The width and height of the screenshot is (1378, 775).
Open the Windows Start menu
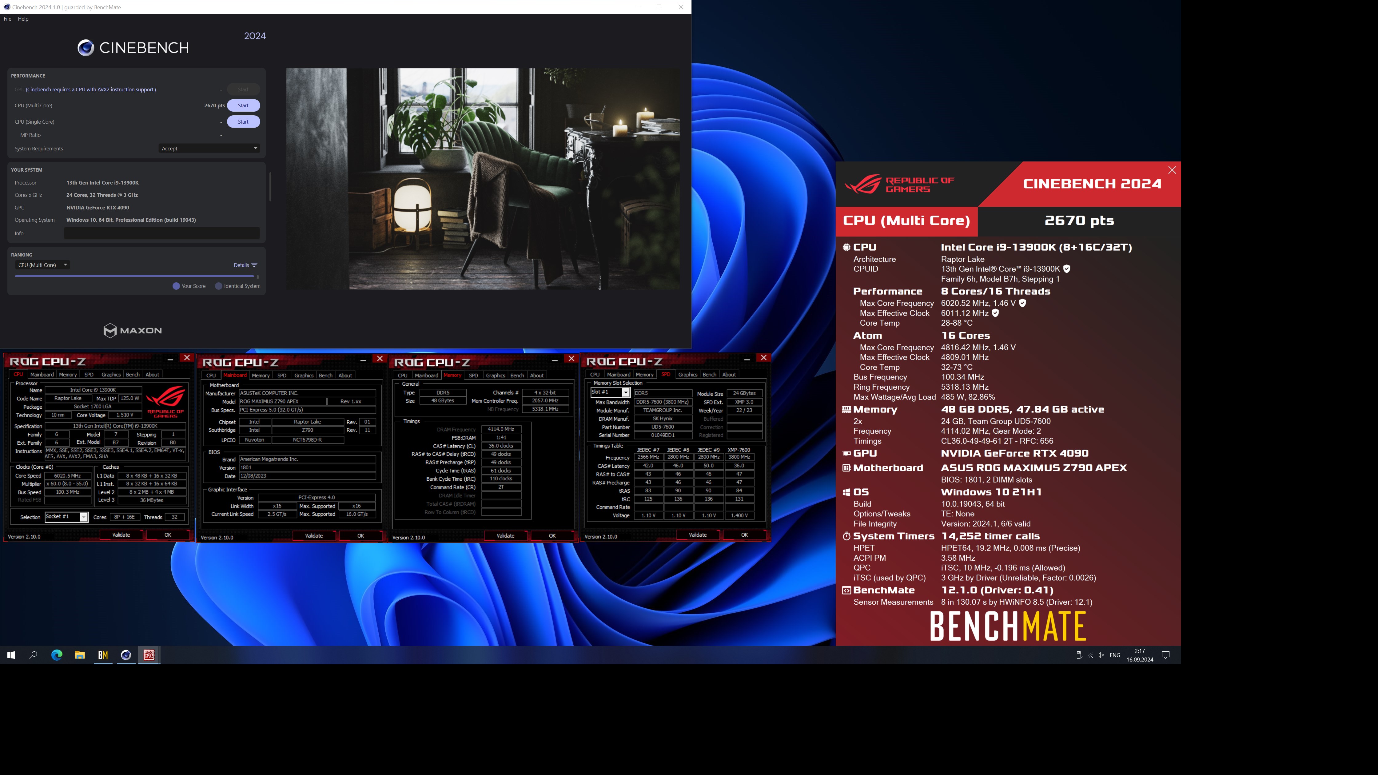pos(11,655)
